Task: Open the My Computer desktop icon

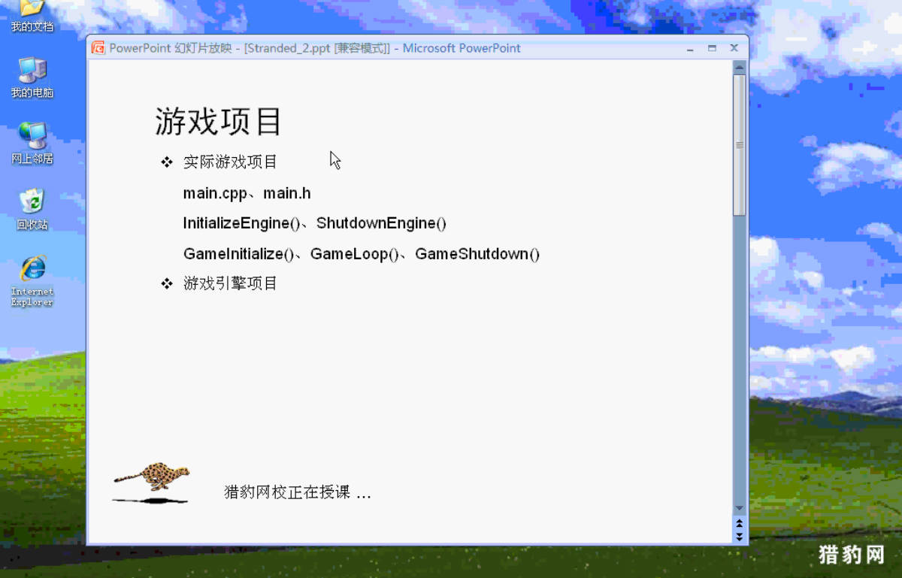Action: [x=32, y=78]
